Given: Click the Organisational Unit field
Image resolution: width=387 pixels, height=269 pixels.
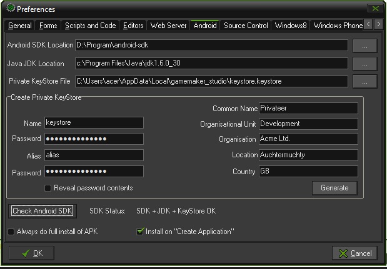Looking at the screenshot, I should 308,124.
